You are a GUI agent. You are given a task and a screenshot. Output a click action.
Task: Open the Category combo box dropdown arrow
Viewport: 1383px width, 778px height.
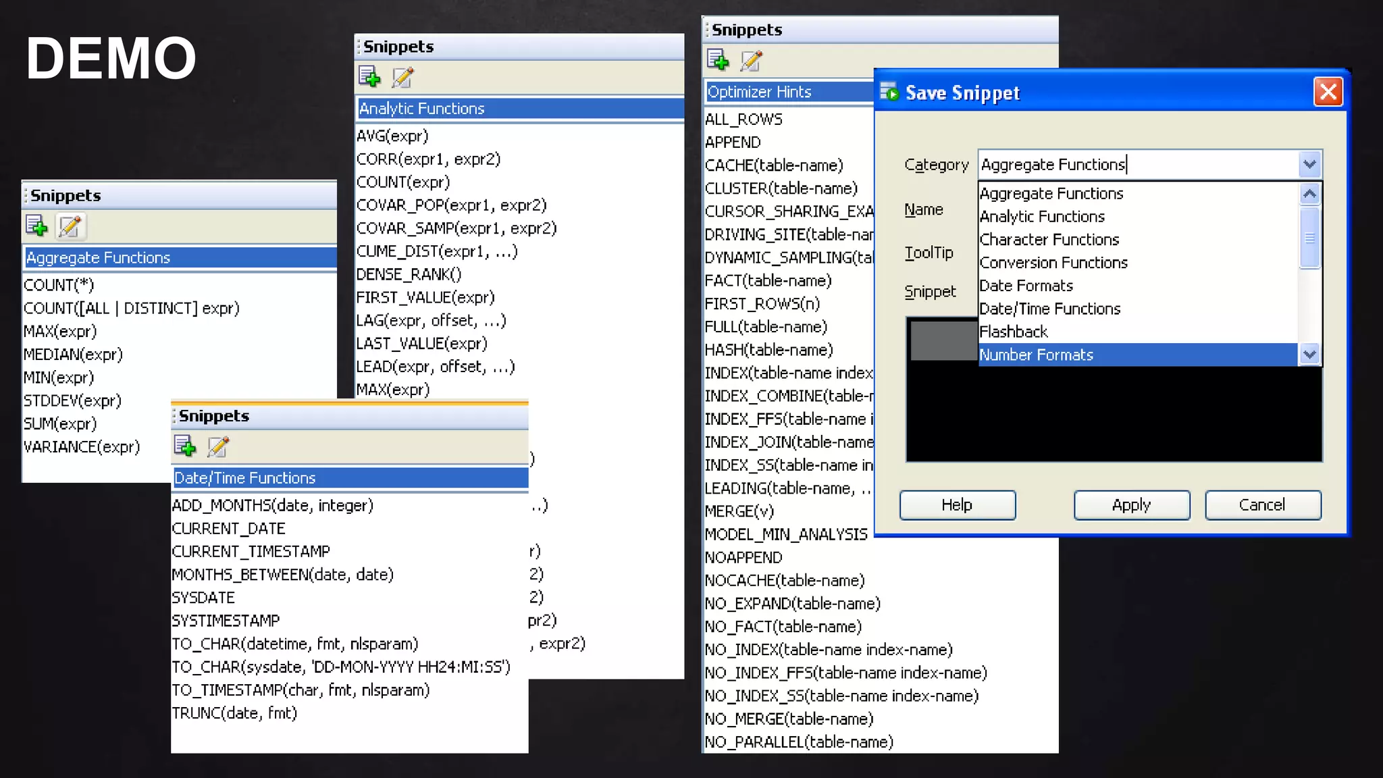click(1309, 164)
